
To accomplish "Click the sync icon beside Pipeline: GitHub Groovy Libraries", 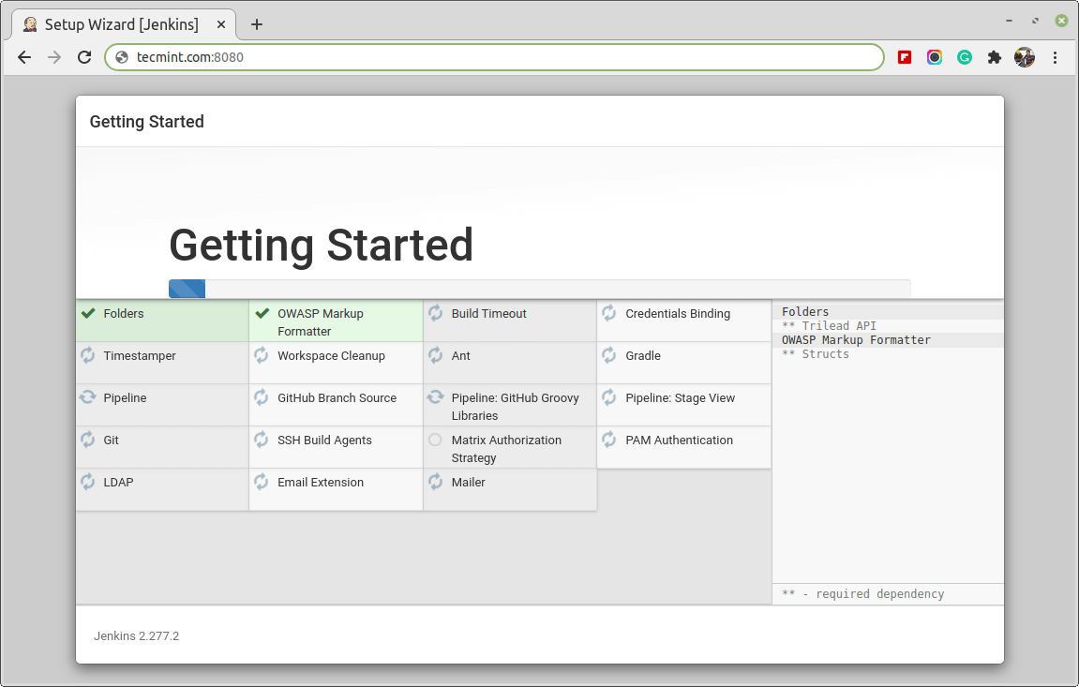I will click(x=436, y=397).
